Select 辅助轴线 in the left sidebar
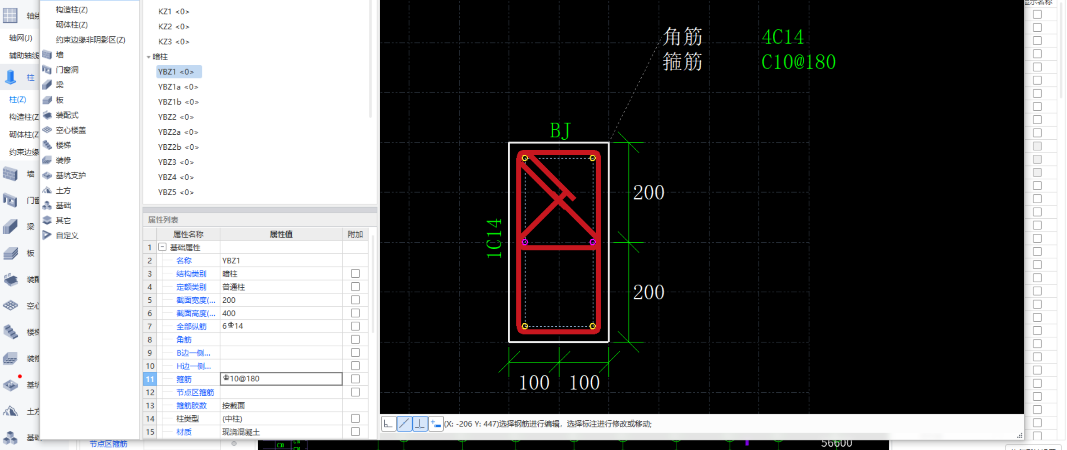 pos(24,56)
